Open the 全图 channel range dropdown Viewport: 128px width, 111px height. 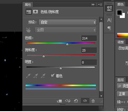tap(66, 30)
